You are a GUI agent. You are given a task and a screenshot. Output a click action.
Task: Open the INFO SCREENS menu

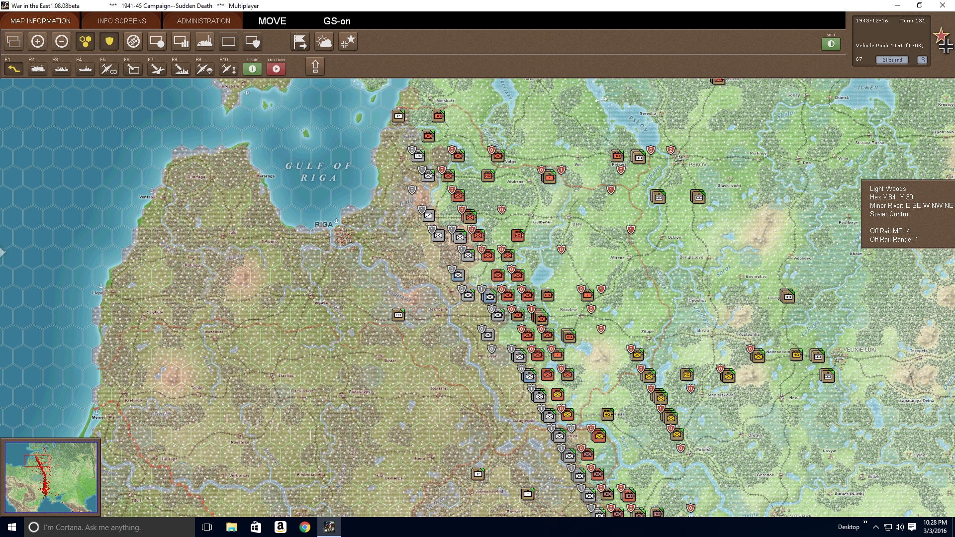pyautogui.click(x=121, y=21)
